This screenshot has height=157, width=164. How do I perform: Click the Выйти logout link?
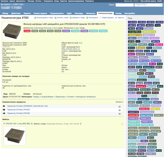[x=160, y=1]
